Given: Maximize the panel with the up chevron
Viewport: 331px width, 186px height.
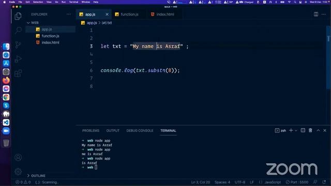Looking at the screenshot, I should (x=318, y=131).
